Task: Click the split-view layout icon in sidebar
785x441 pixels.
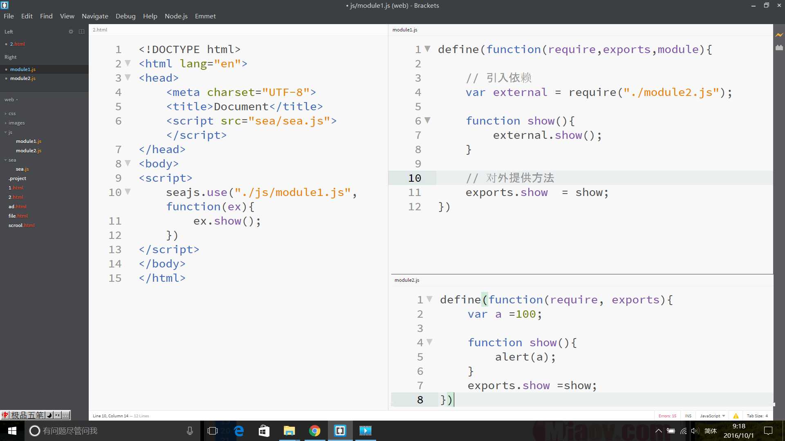Action: tap(81, 31)
